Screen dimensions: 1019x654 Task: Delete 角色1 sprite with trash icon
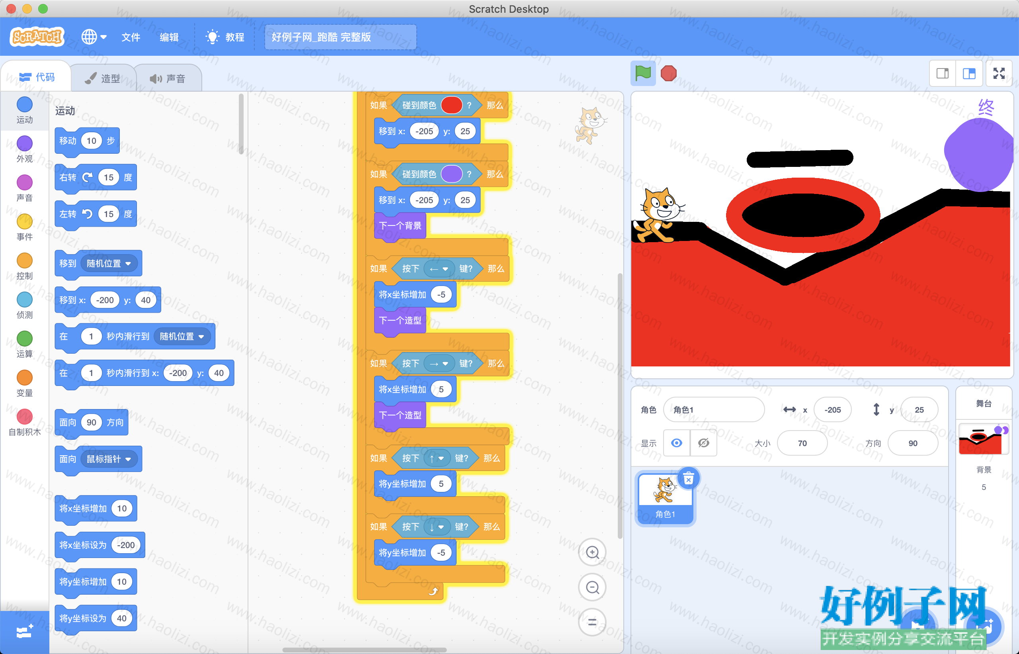tap(688, 479)
